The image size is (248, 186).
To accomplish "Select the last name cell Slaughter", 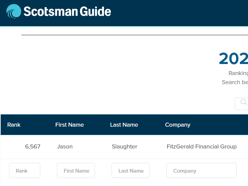I will 124,146.
